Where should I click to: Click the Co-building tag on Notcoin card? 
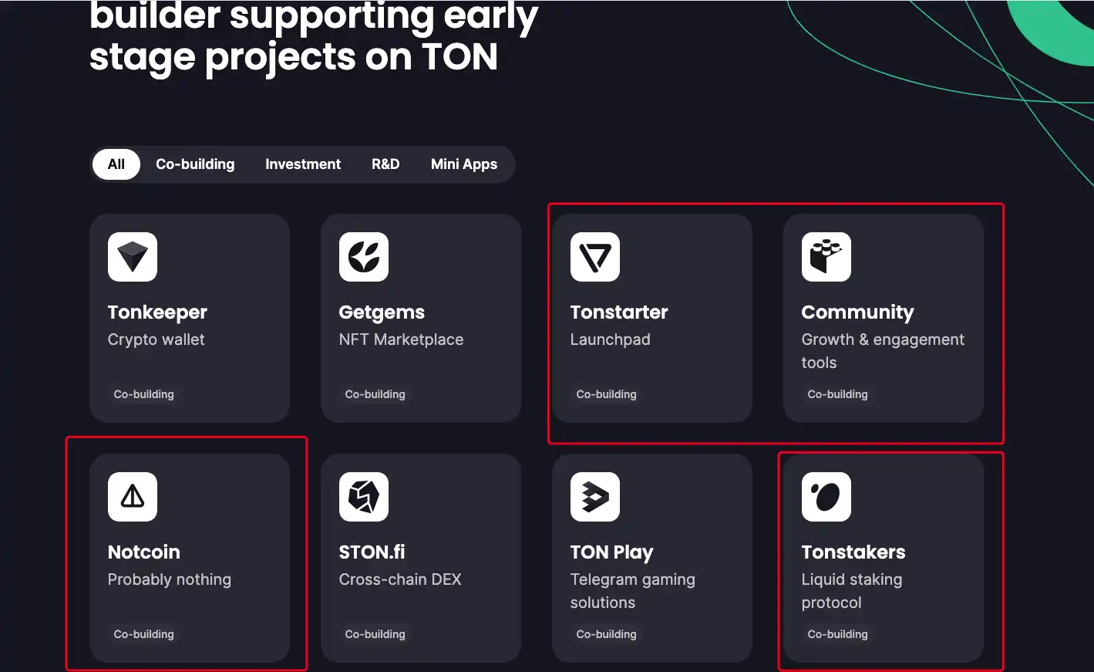coord(144,634)
